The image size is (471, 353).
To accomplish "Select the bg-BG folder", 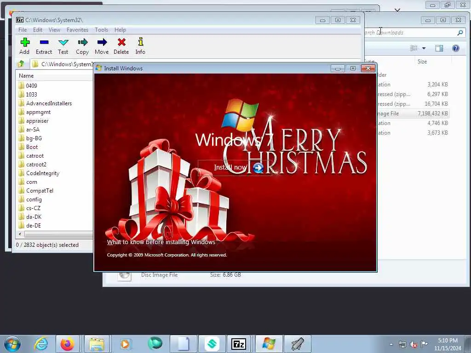I will point(34,138).
